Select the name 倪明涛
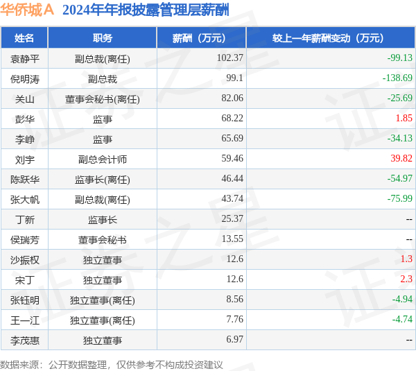This screenshot has height=371, width=416. pos(25,79)
